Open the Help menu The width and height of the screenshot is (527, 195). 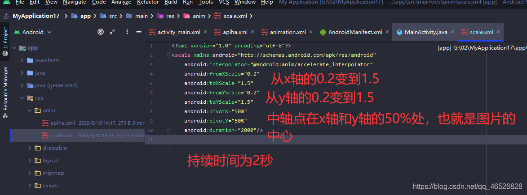point(267,2)
